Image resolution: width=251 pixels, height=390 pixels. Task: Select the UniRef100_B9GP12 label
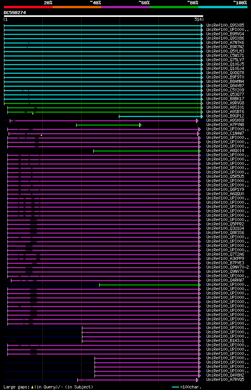click(x=225, y=116)
